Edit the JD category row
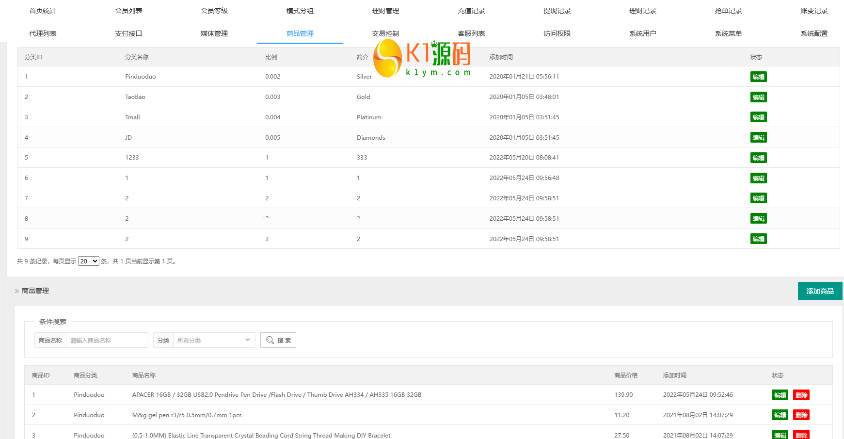Screen dimensions: 844x439 tap(758, 138)
